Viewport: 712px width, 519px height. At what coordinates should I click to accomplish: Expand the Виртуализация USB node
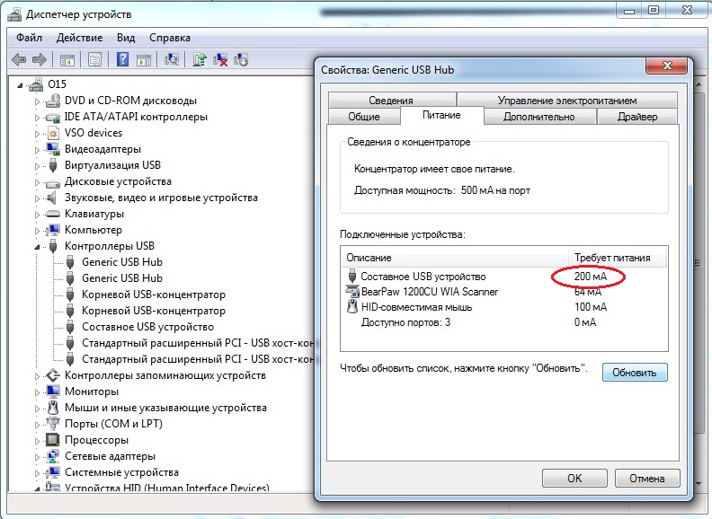(x=37, y=166)
